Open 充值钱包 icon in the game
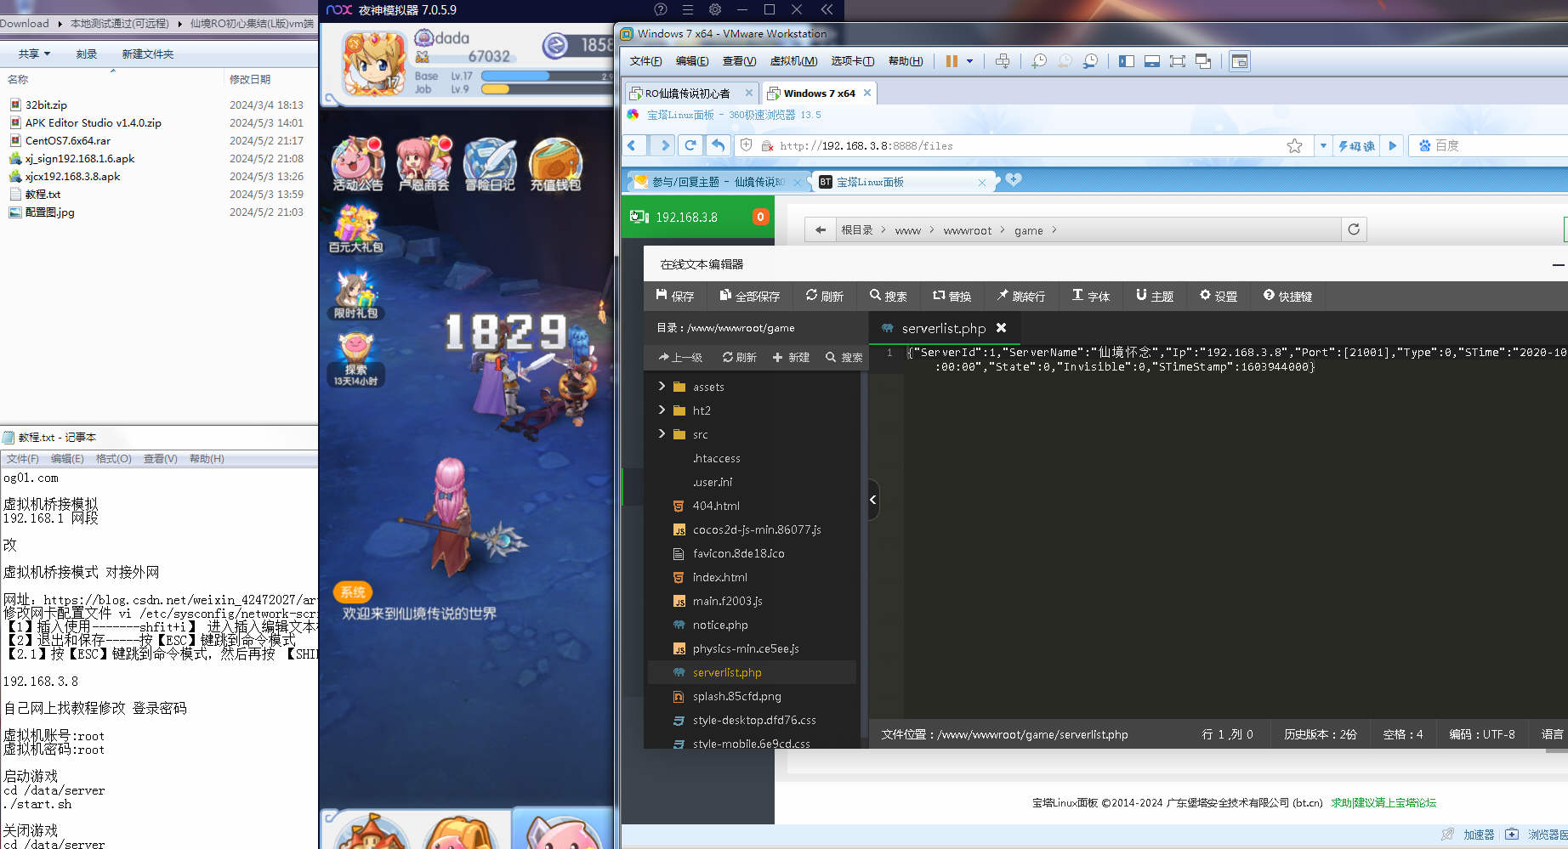The height and width of the screenshot is (849, 1568). pyautogui.click(x=555, y=165)
